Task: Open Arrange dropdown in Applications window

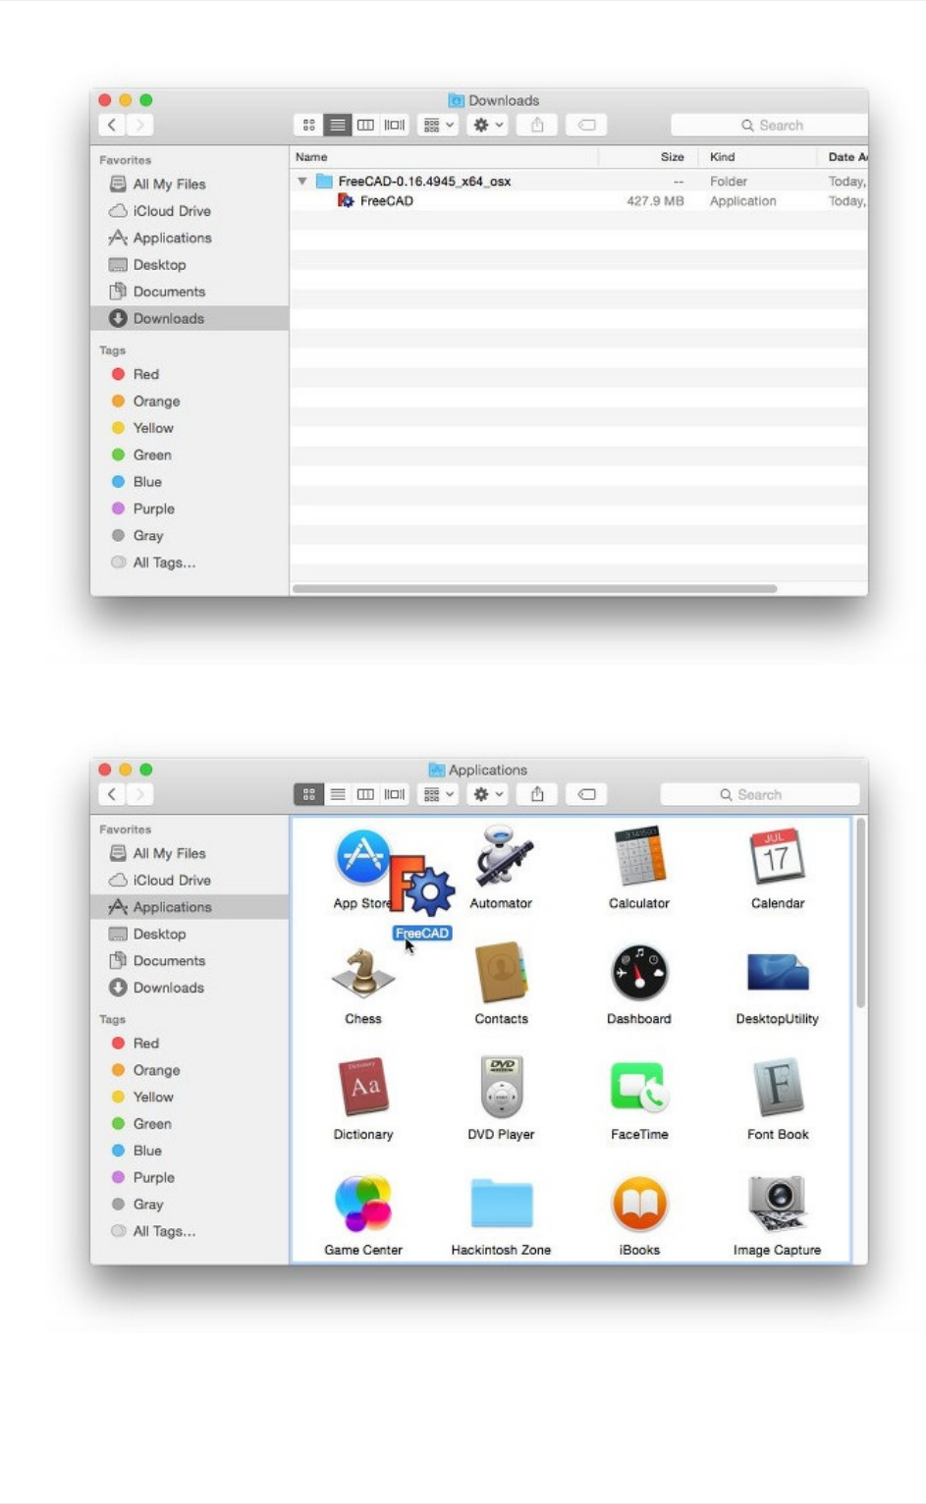Action: [438, 794]
